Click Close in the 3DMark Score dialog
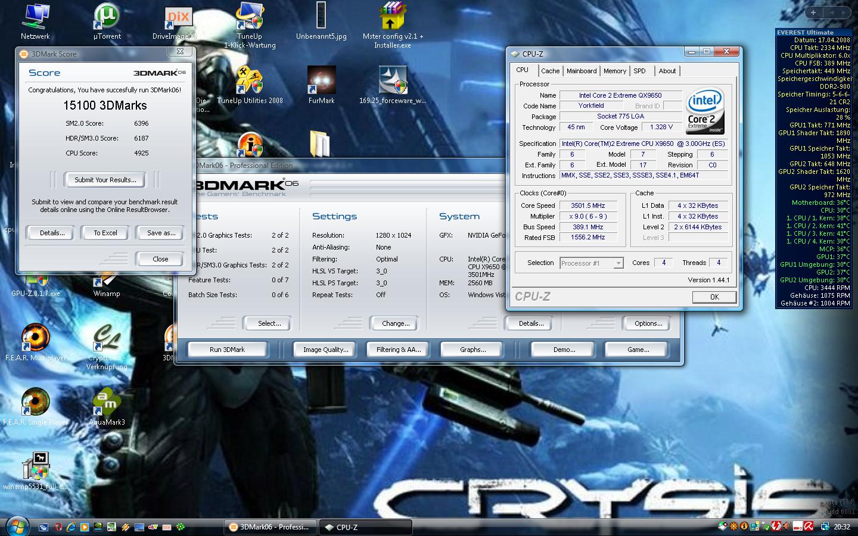Viewport: 858px width, 536px height. (x=160, y=259)
